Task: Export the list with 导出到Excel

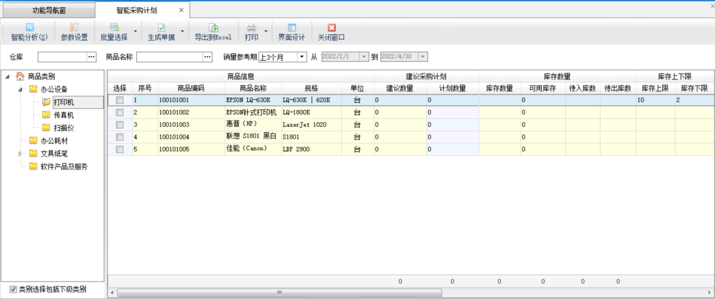Action: (213, 28)
